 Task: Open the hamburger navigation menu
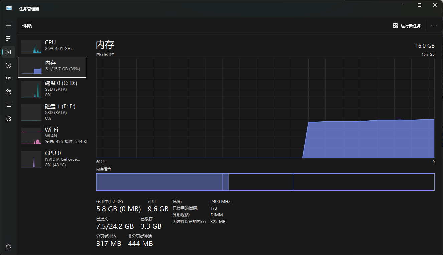(8, 25)
